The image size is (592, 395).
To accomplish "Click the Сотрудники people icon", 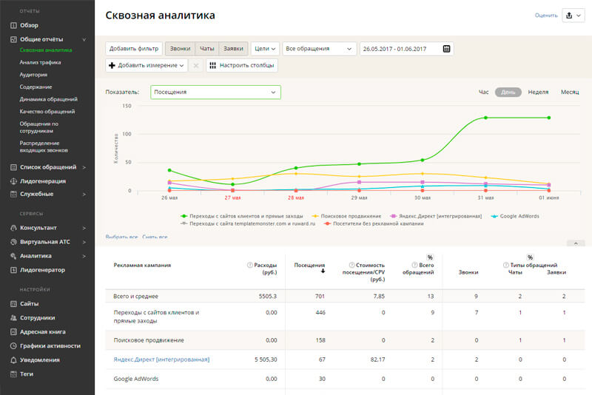I will pyautogui.click(x=13, y=317).
